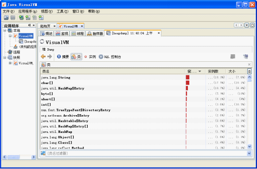This screenshot has height=169, width=257.
Task: Click the back arrow in heap dump toolbar
Action: pyautogui.click(x=43, y=57)
